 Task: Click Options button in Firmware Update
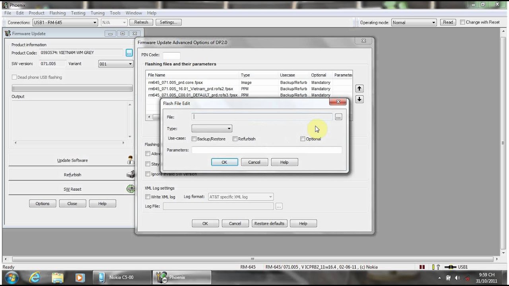(43, 203)
